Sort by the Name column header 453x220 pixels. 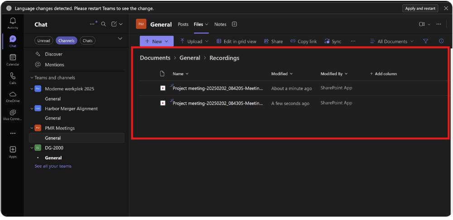[x=181, y=74]
